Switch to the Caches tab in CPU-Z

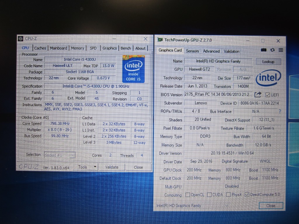[40, 48]
